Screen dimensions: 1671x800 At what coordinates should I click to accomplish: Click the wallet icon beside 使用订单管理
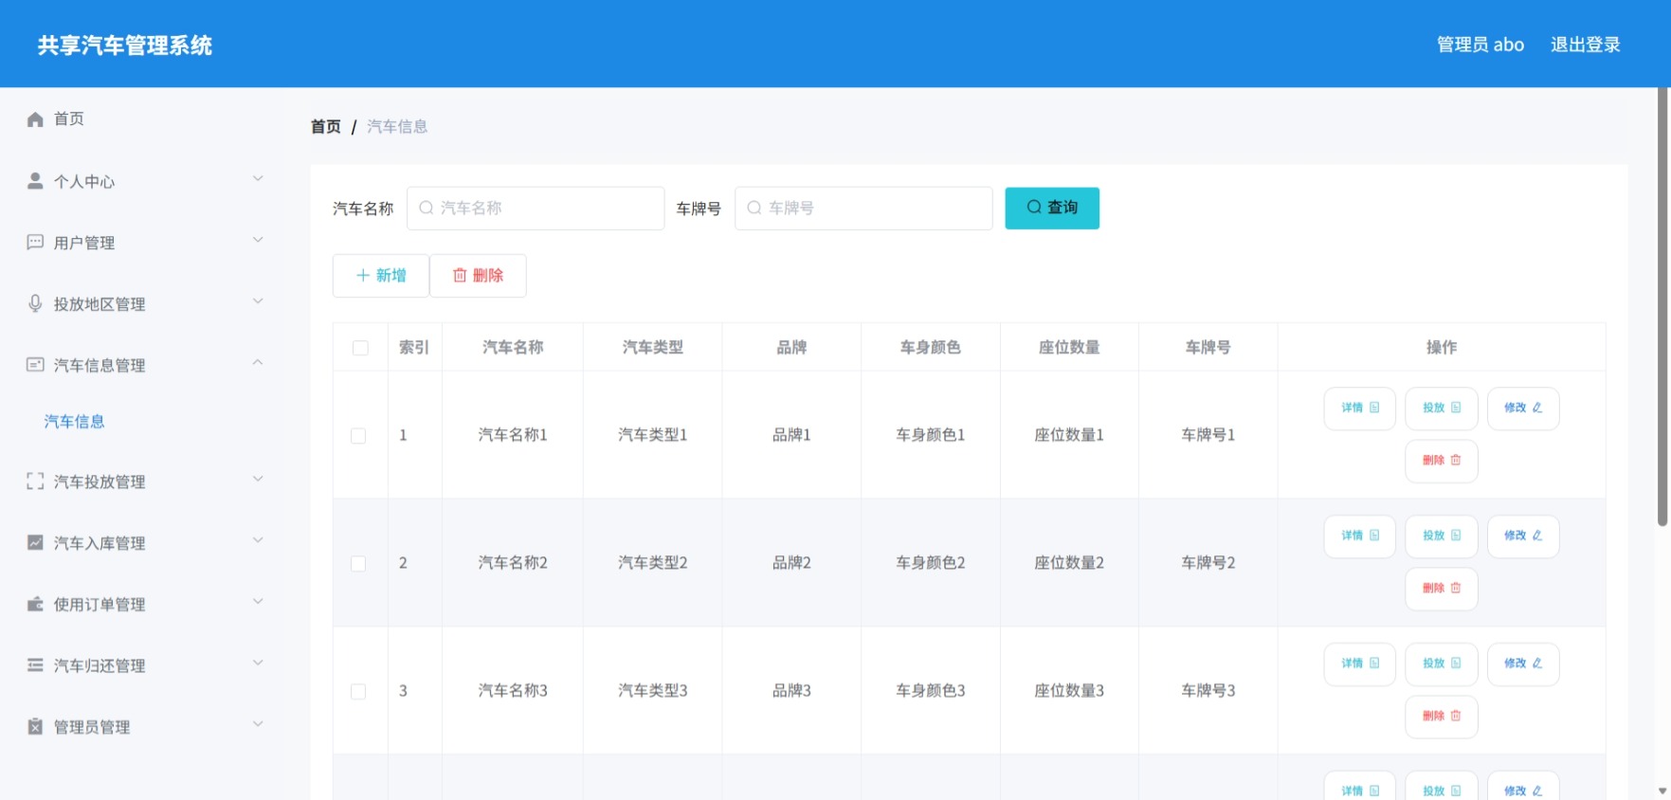tap(35, 604)
